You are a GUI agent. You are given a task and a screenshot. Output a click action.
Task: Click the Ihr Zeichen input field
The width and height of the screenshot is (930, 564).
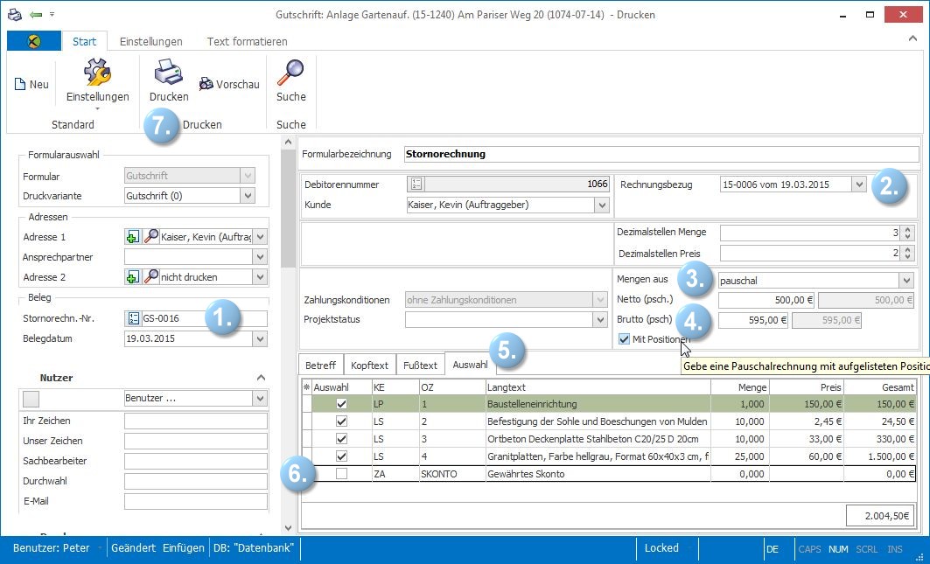tap(196, 421)
